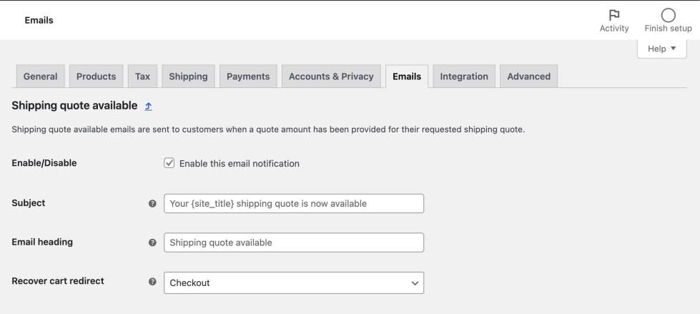Screen dimensions: 700x314
Task: Open the Integration tab
Action: 464,77
